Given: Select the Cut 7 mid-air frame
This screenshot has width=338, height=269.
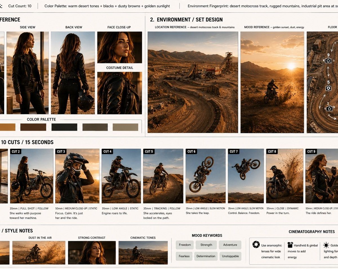Looking at the screenshot, I should point(246,176).
